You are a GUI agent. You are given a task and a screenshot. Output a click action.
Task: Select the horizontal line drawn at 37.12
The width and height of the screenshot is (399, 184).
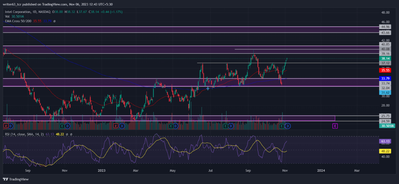pyautogui.click(x=288, y=63)
